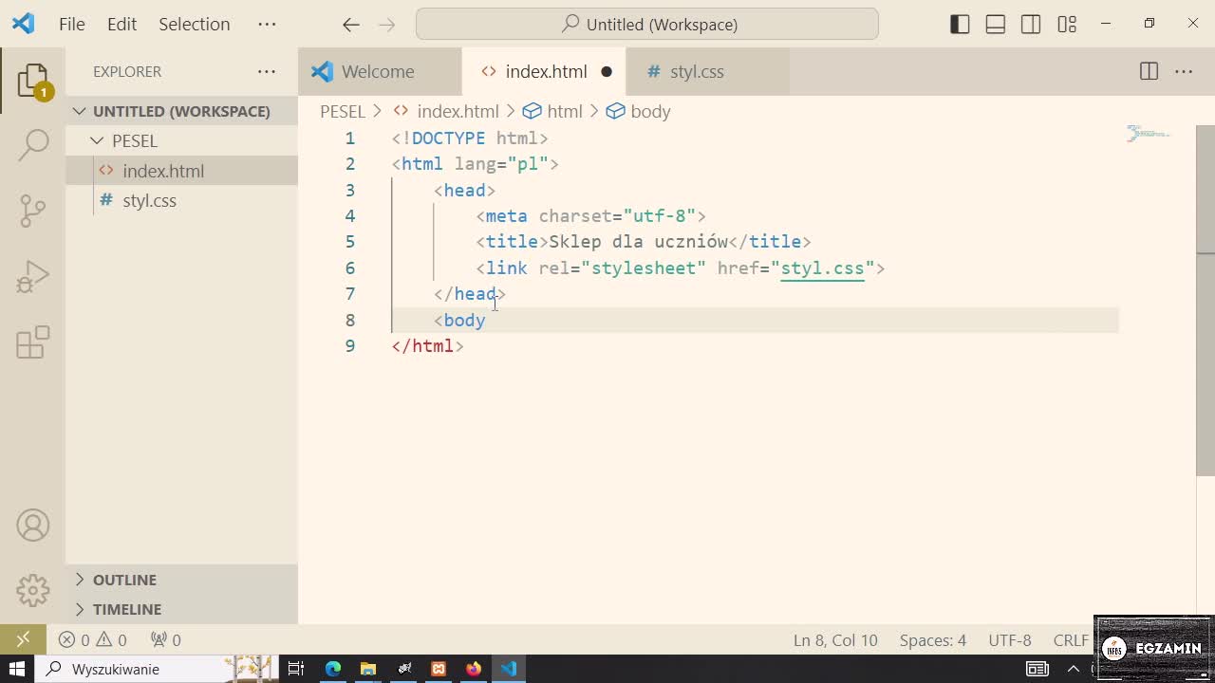Viewport: 1215px width, 683px height.
Task: Click the Untitled (Workspace) command search box
Action: [647, 25]
